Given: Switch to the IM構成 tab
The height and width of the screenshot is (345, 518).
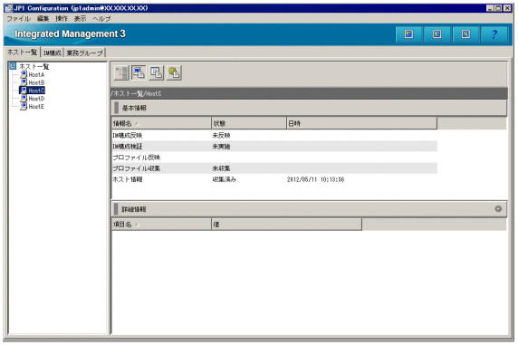Looking at the screenshot, I should point(53,53).
